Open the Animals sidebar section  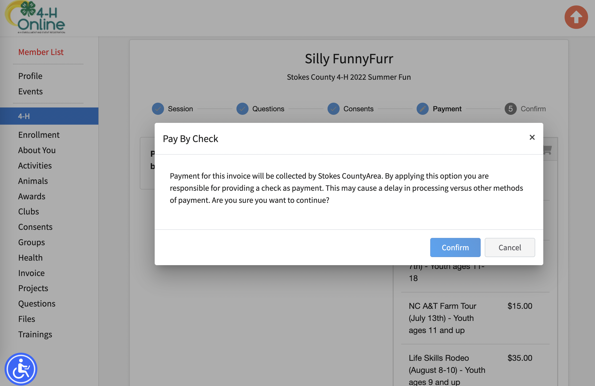33,181
